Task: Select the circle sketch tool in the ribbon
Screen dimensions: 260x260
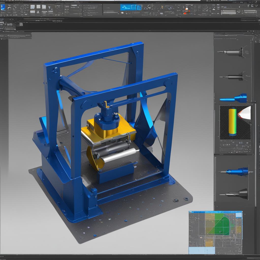Action: pyautogui.click(x=22, y=8)
